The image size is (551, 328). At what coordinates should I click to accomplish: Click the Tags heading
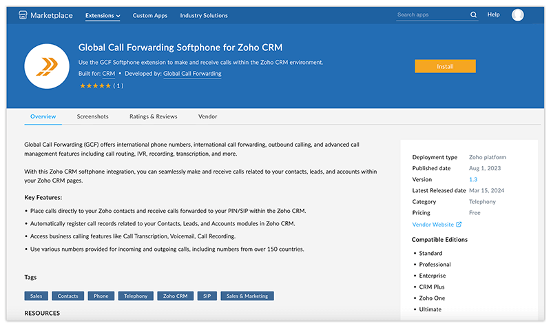point(30,277)
